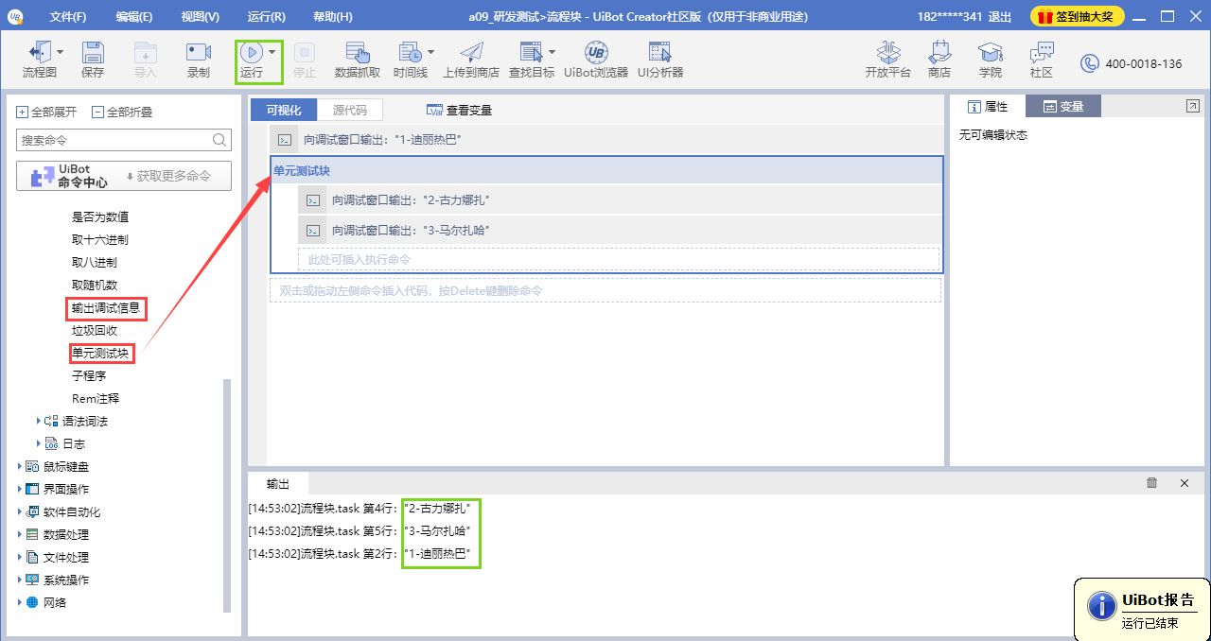
Task: Click the search commands (搜索命令) field
Action: (114, 140)
